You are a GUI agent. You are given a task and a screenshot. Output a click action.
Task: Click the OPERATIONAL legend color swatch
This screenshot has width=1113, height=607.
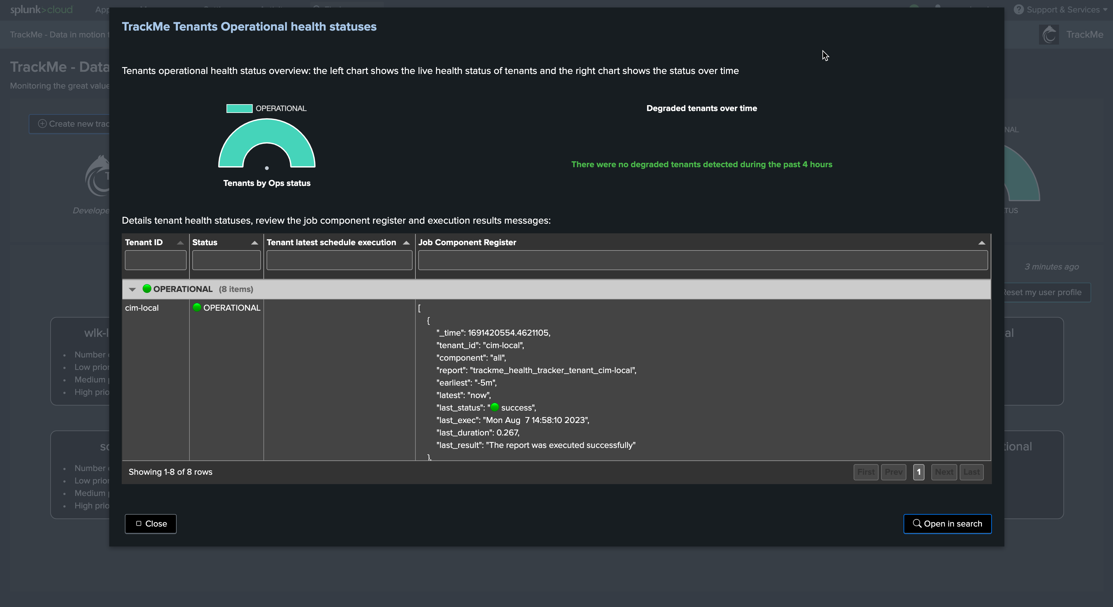pyautogui.click(x=239, y=108)
